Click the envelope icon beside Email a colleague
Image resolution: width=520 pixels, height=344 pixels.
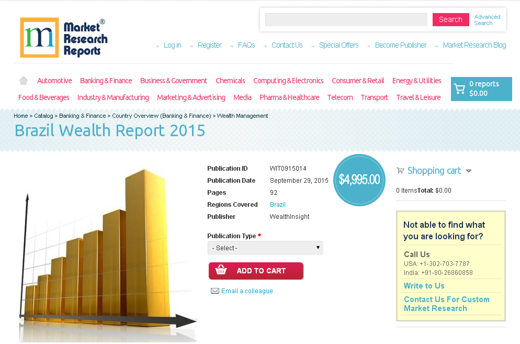tap(215, 291)
